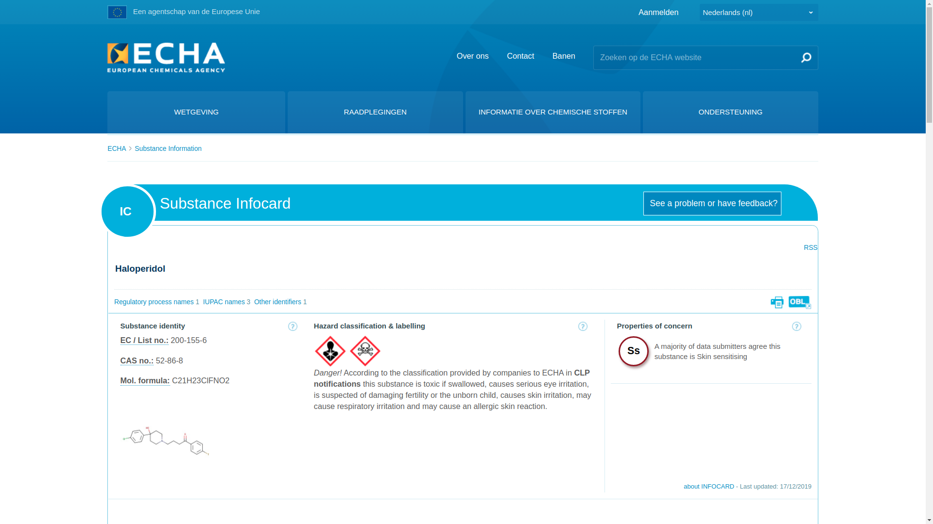
Task: Click the health hazard pictogram
Action: [330, 351]
